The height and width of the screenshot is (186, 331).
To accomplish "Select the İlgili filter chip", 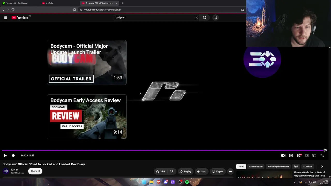I will pos(296,167).
